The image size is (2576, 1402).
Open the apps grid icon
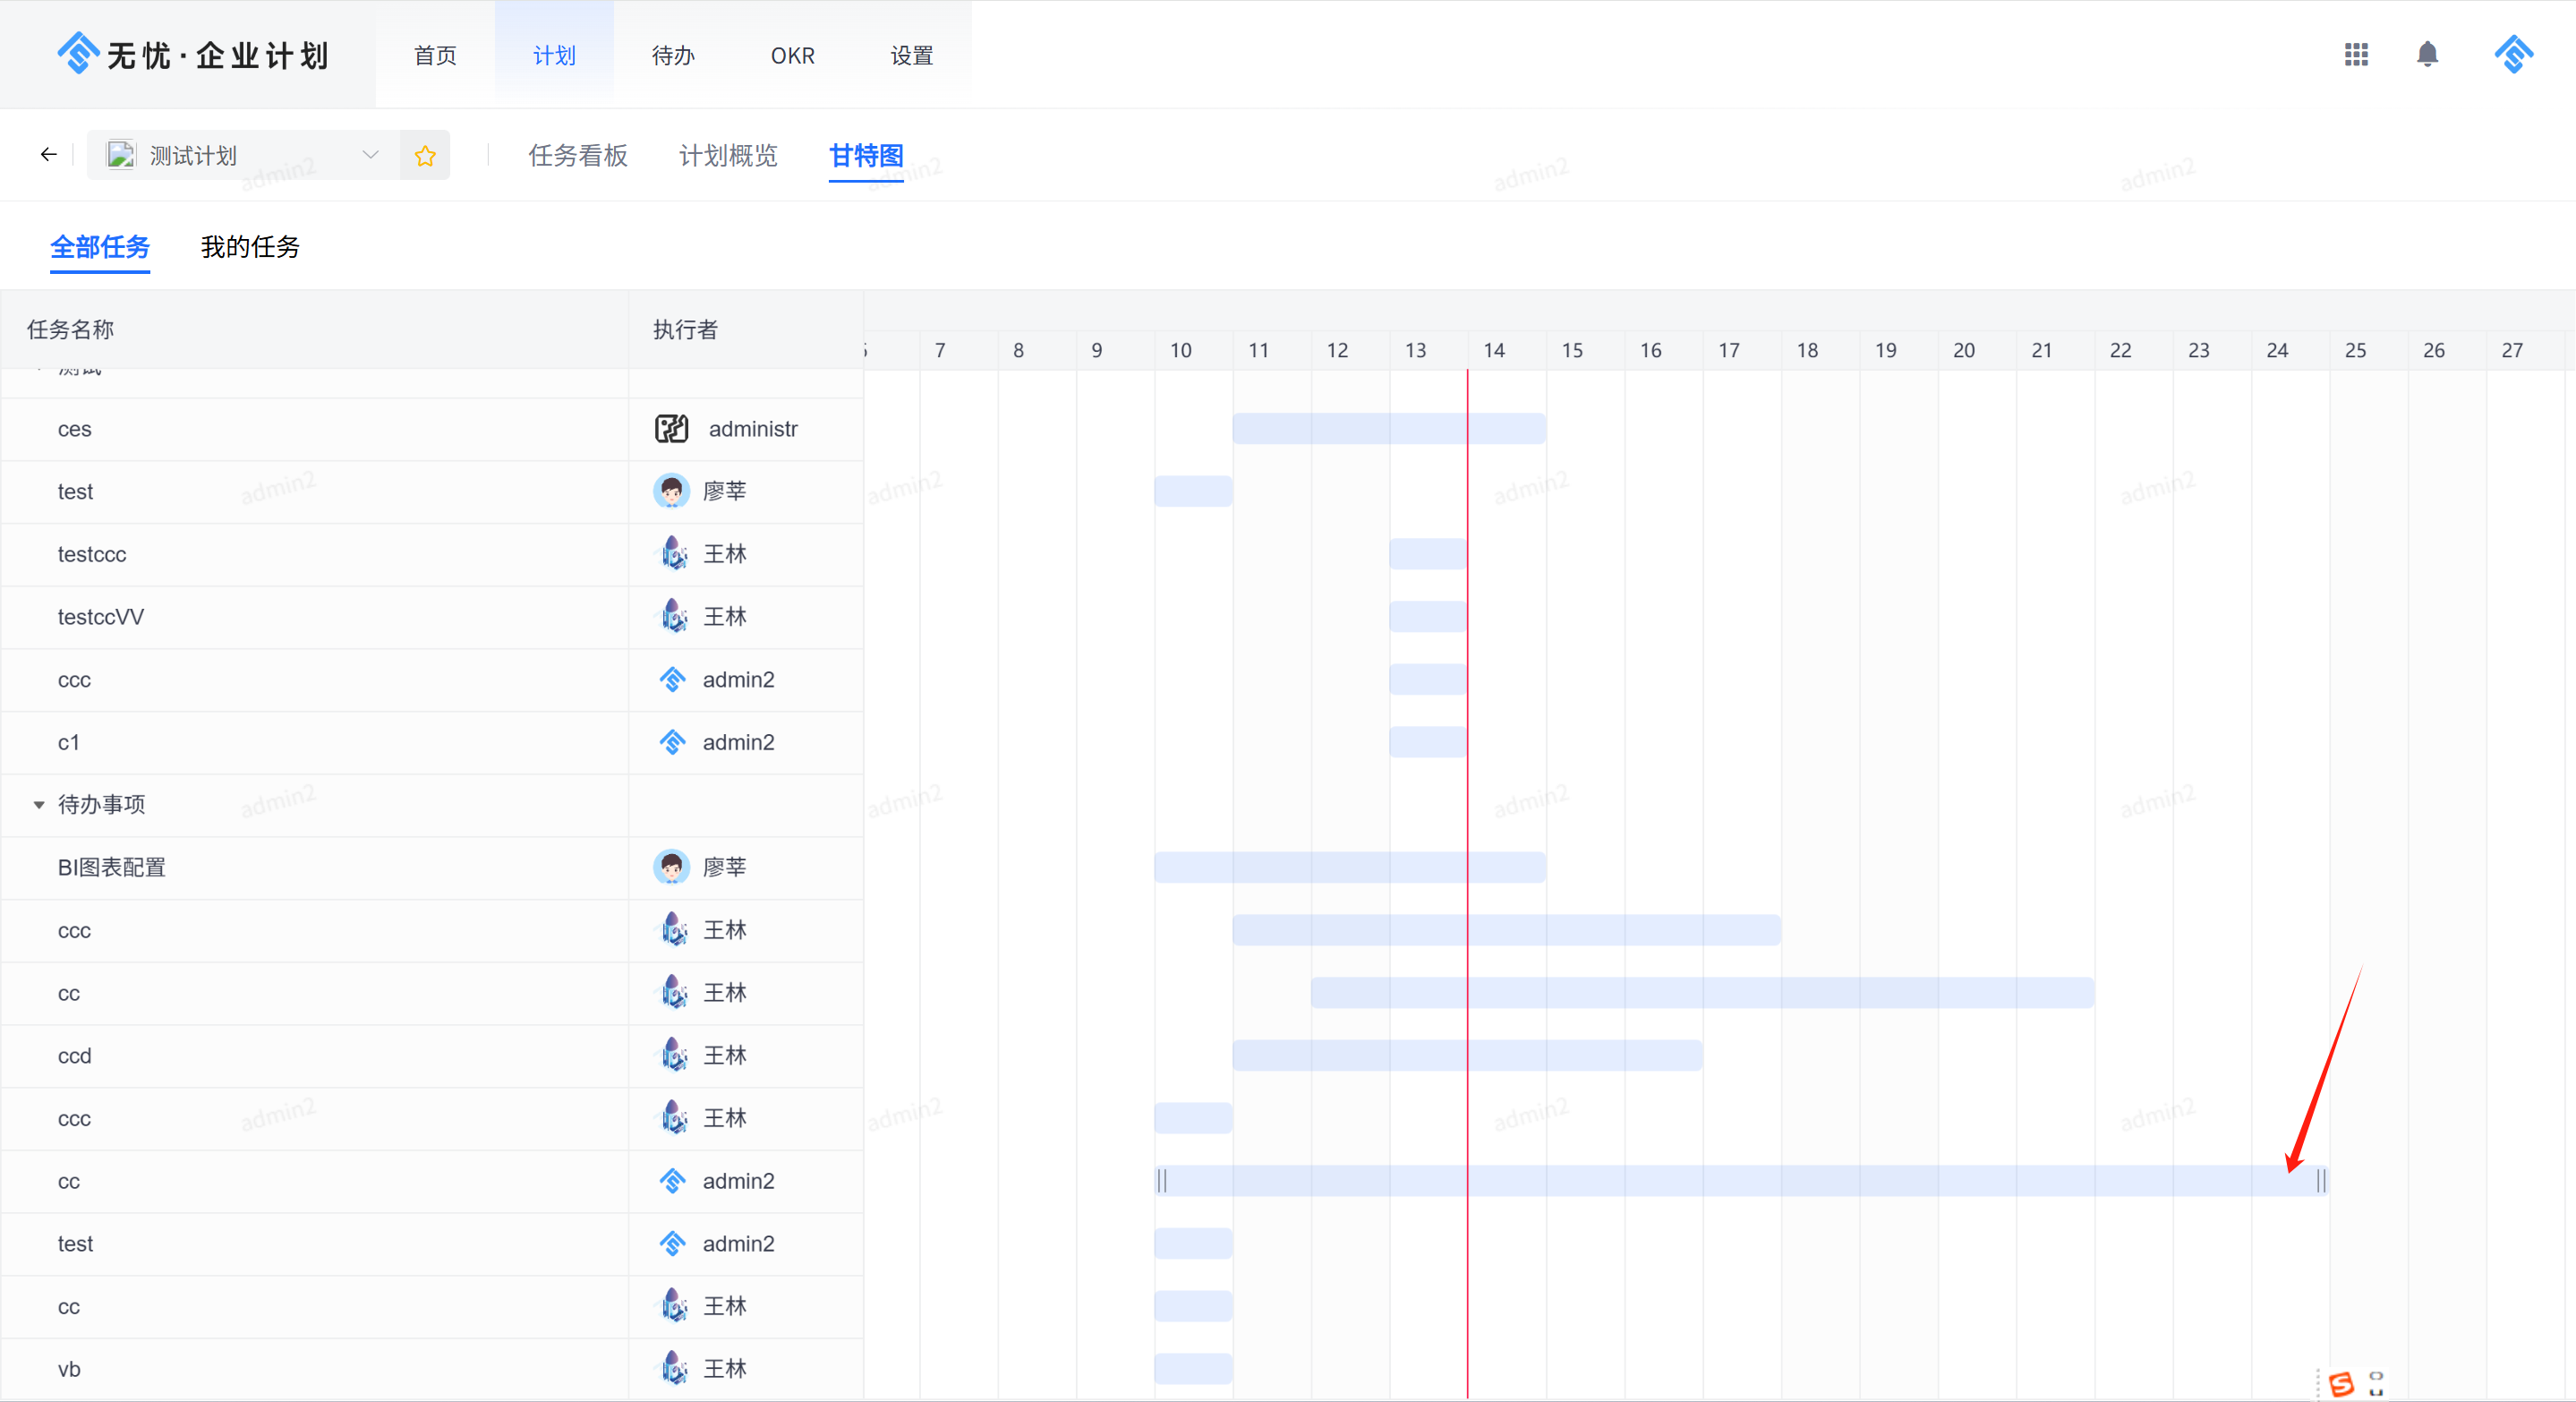(x=2356, y=54)
